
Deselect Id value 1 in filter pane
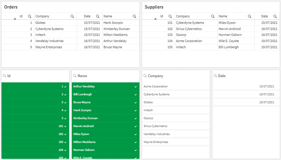[x=35, y=87]
